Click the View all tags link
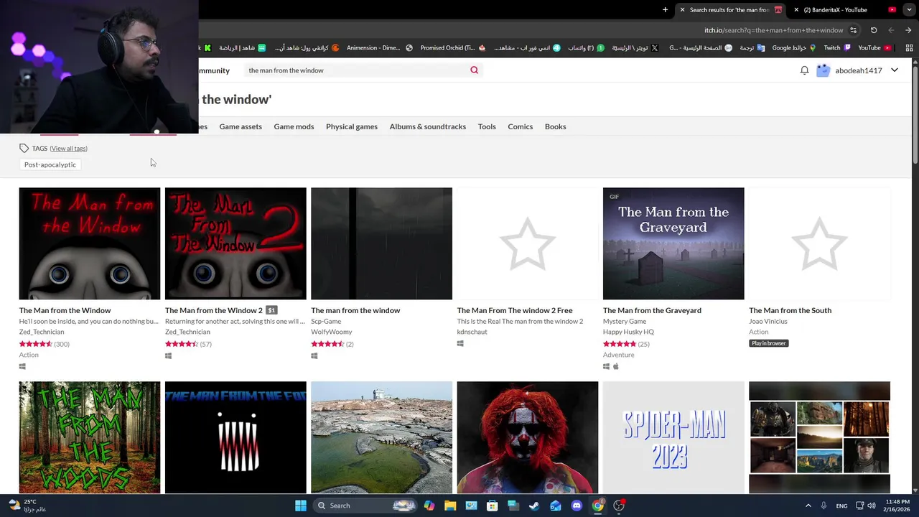The height and width of the screenshot is (517, 919). point(69,149)
